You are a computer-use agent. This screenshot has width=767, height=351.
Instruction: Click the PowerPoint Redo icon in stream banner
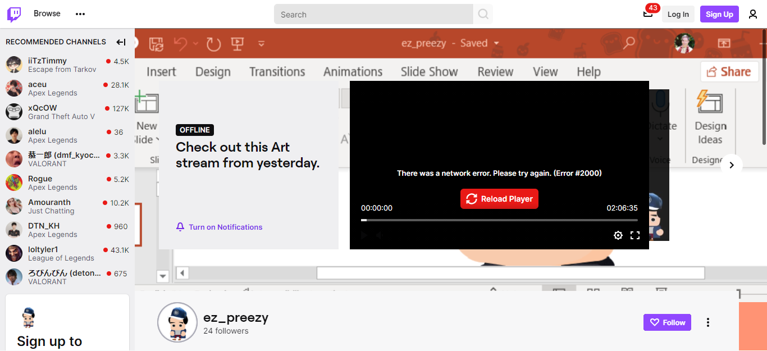(213, 43)
